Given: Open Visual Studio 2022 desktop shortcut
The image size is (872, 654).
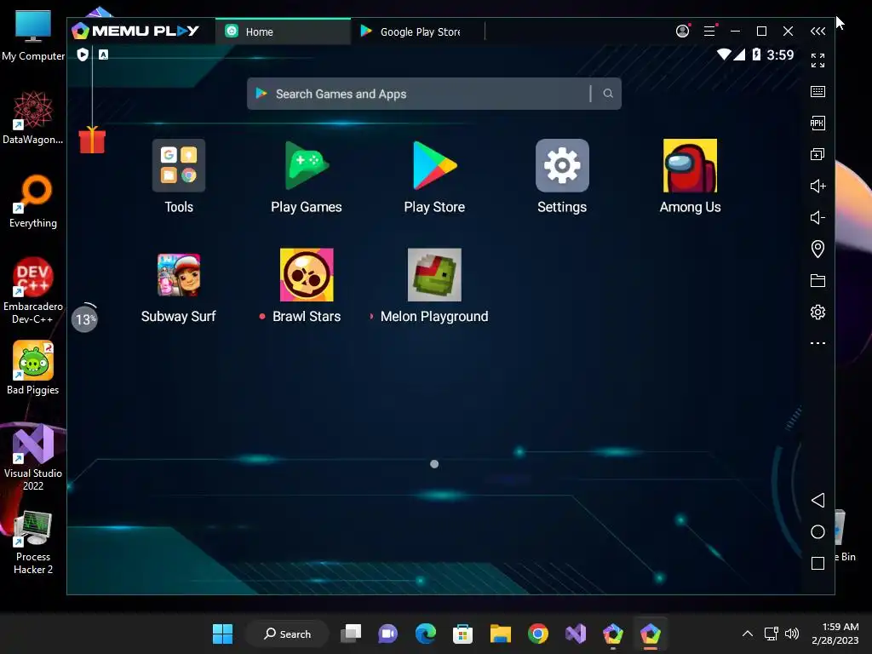Looking at the screenshot, I should click(x=33, y=457).
